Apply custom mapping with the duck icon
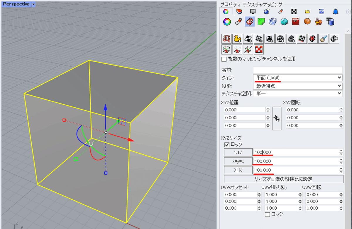The width and height of the screenshot is (352, 229). tap(238, 39)
